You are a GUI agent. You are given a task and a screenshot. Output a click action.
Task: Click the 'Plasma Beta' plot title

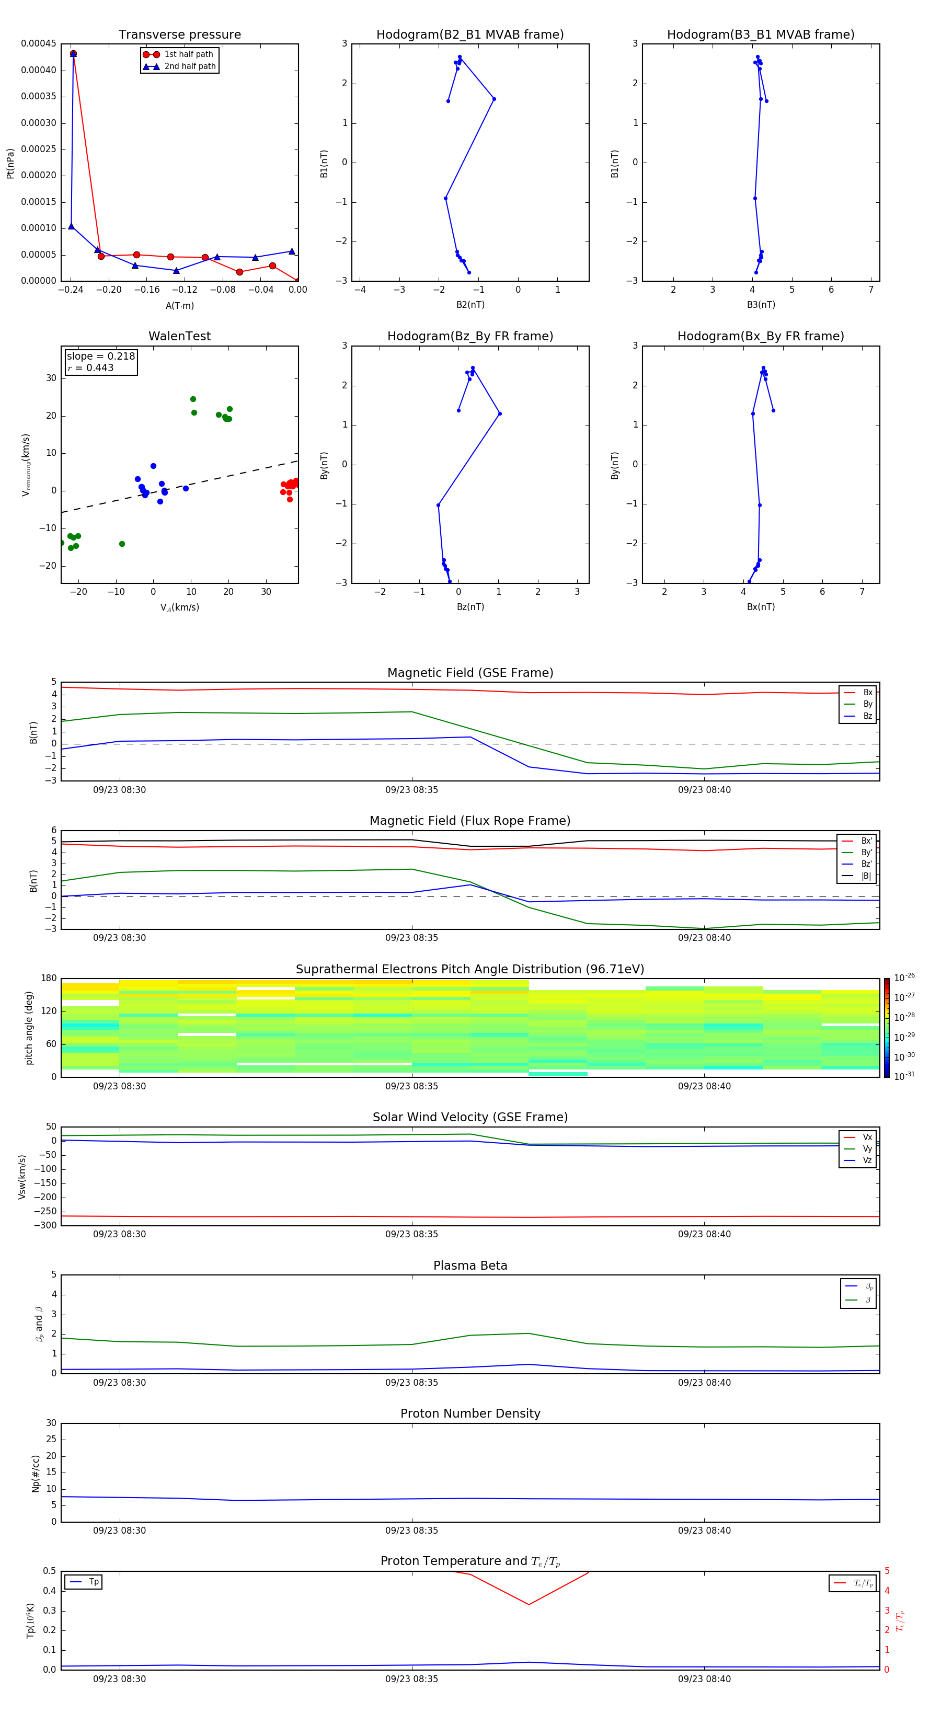coord(470,1266)
